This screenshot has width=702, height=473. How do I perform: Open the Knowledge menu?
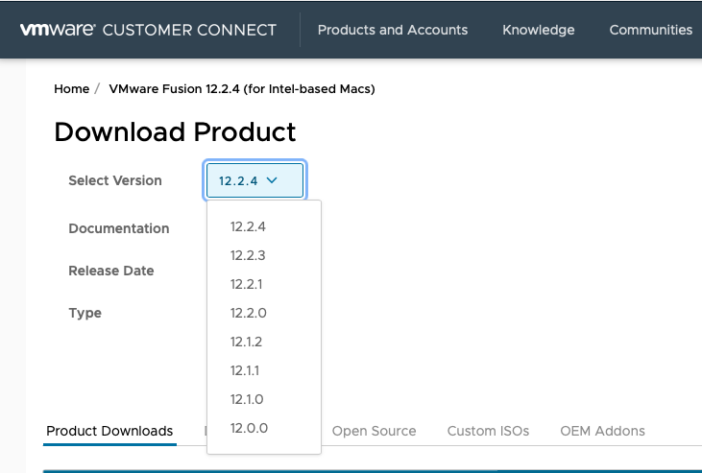(539, 30)
